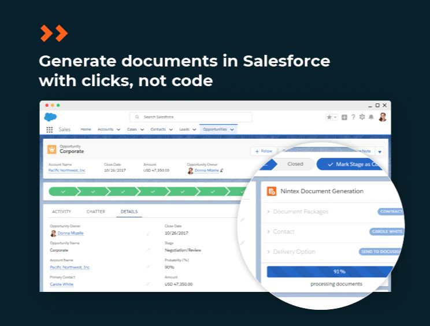Viewport: 430px width, 326px height.
Task: Click the Salesforce cloud logo
Action: (50, 117)
